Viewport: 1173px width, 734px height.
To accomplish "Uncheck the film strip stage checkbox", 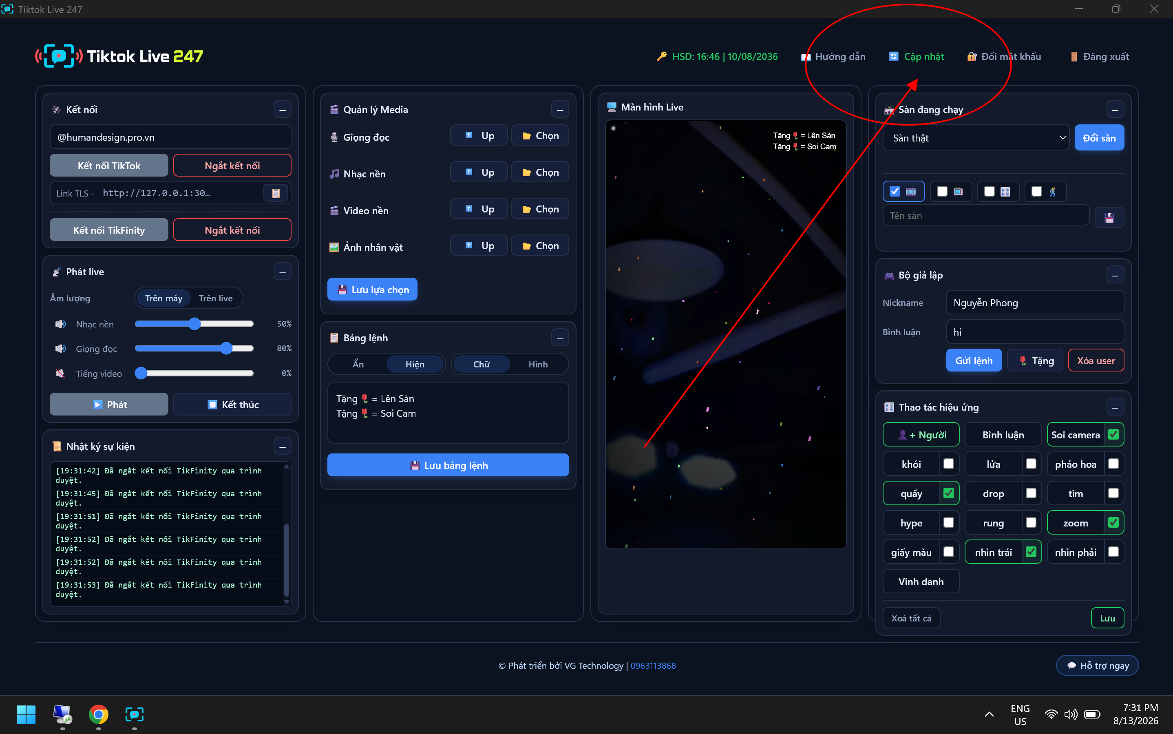I will pyautogui.click(x=895, y=191).
